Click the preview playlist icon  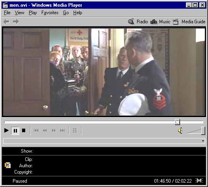click(x=75, y=131)
